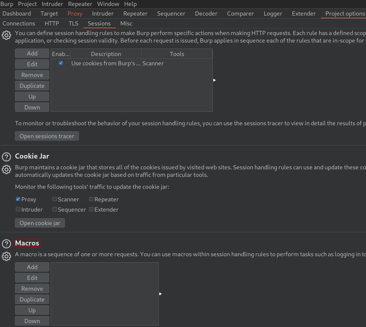Open the Intruder menu in menu bar
The height and width of the screenshot is (327, 366).
tap(52, 4)
